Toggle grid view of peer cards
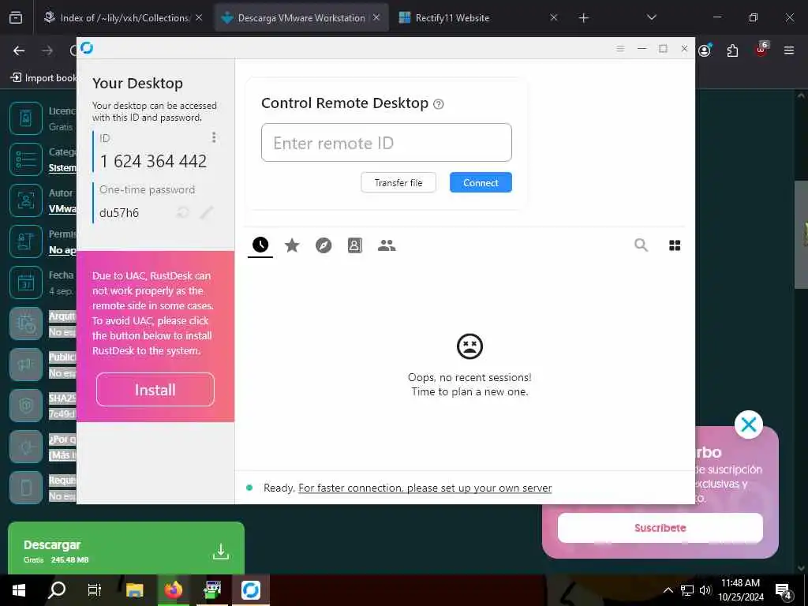The image size is (808, 606). click(675, 245)
